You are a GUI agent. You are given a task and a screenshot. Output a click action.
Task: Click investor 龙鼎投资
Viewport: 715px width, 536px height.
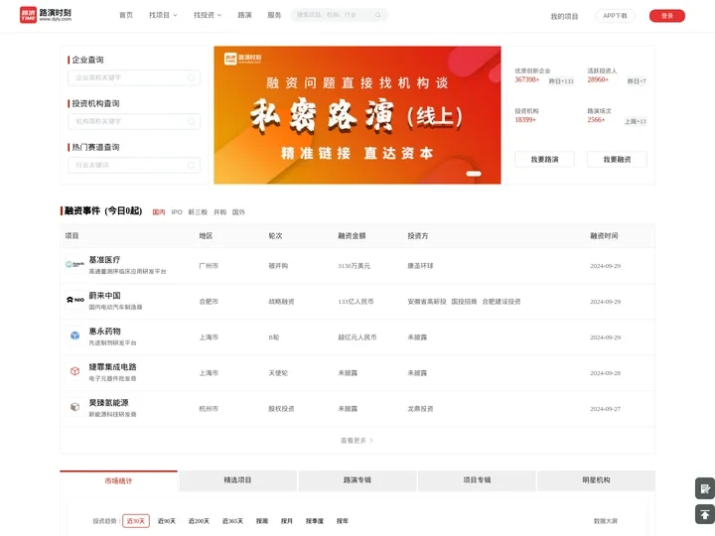tap(420, 409)
